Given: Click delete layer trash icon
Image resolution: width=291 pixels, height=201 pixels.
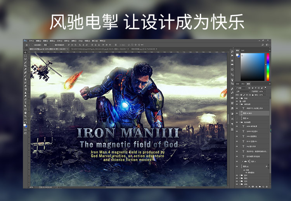Looking at the screenshot, I should [267, 187].
